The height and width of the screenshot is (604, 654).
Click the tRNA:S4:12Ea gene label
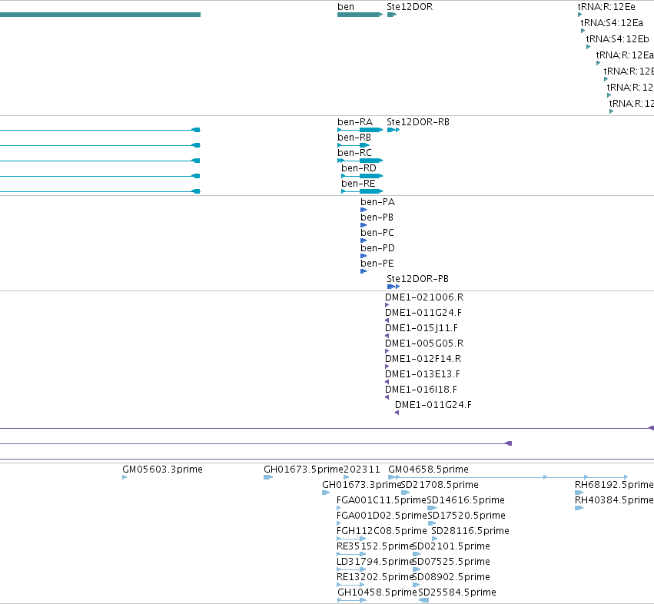612,23
